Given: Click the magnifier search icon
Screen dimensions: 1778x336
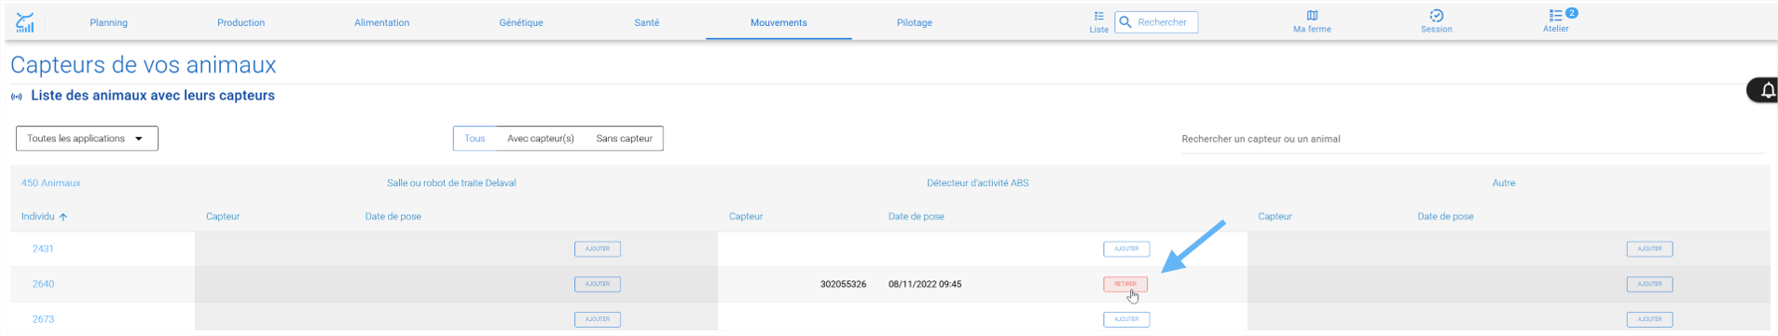Looking at the screenshot, I should (x=1125, y=22).
